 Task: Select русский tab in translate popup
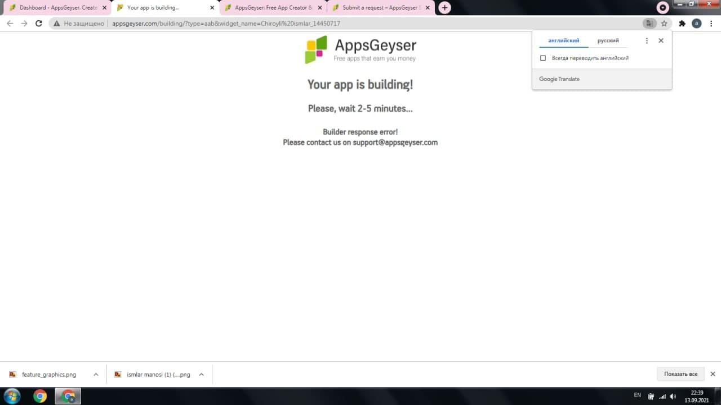pos(608,40)
